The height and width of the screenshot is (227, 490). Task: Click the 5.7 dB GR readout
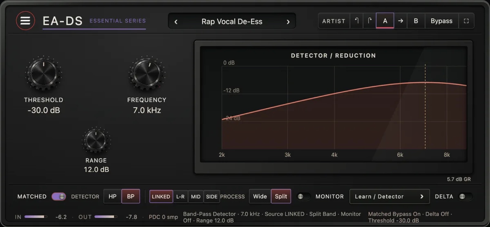pyautogui.click(x=459, y=179)
